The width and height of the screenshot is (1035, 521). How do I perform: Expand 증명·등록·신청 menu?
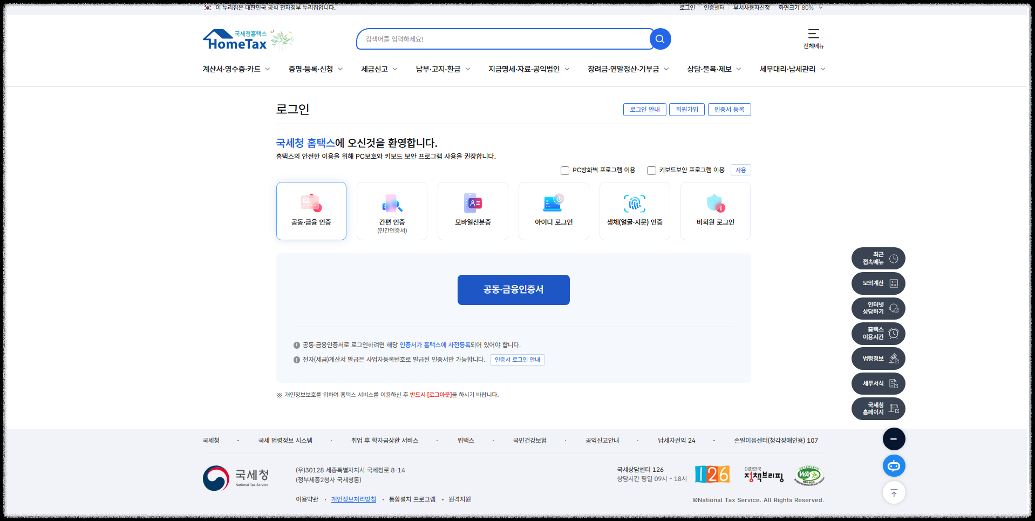click(x=316, y=69)
